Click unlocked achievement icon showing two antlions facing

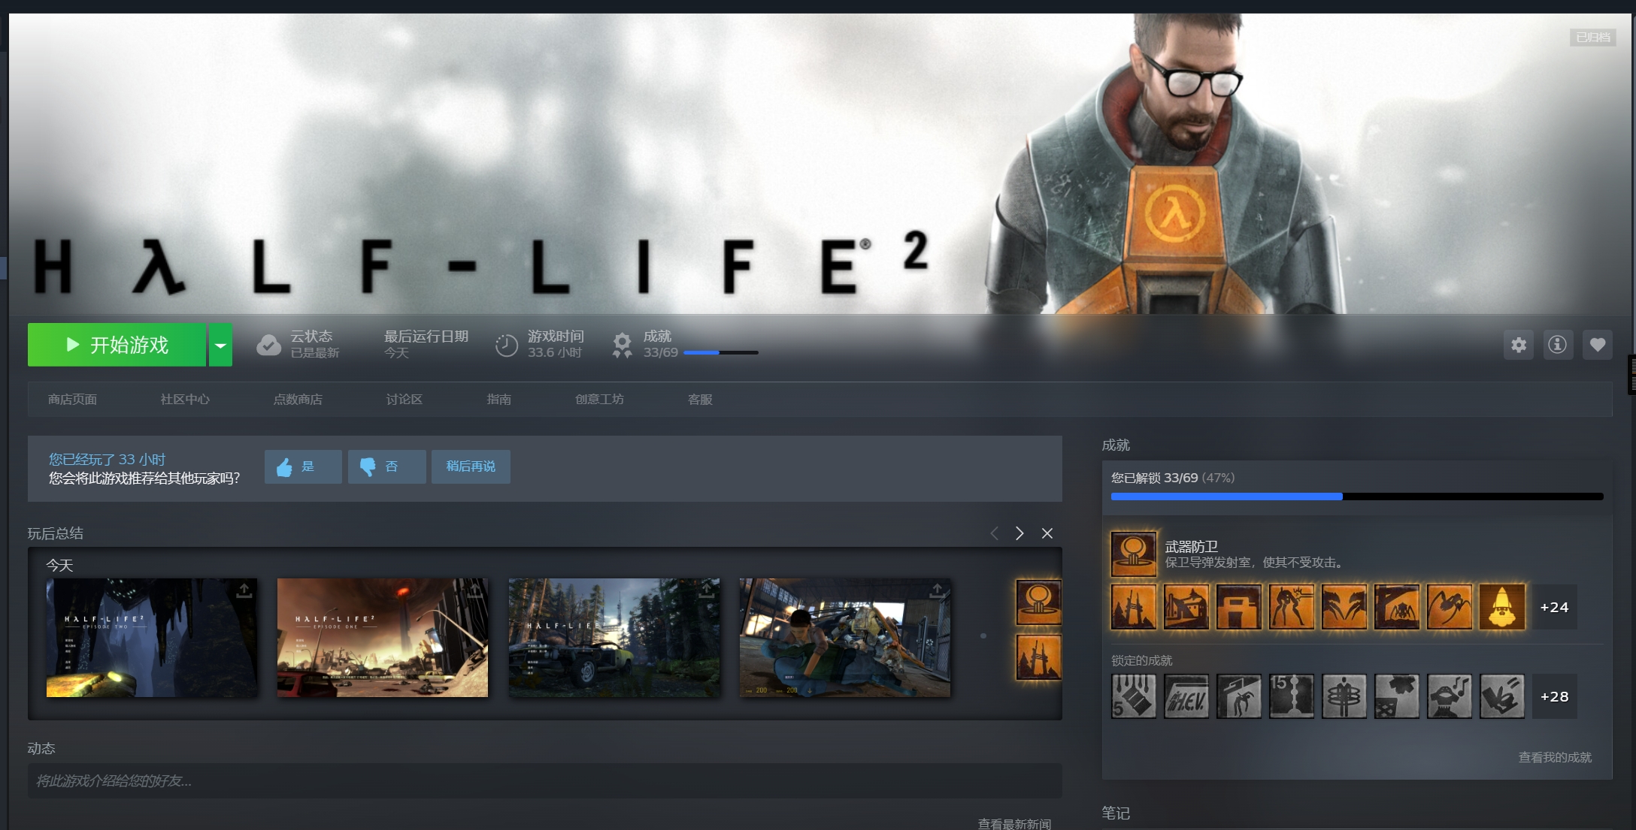(1344, 607)
